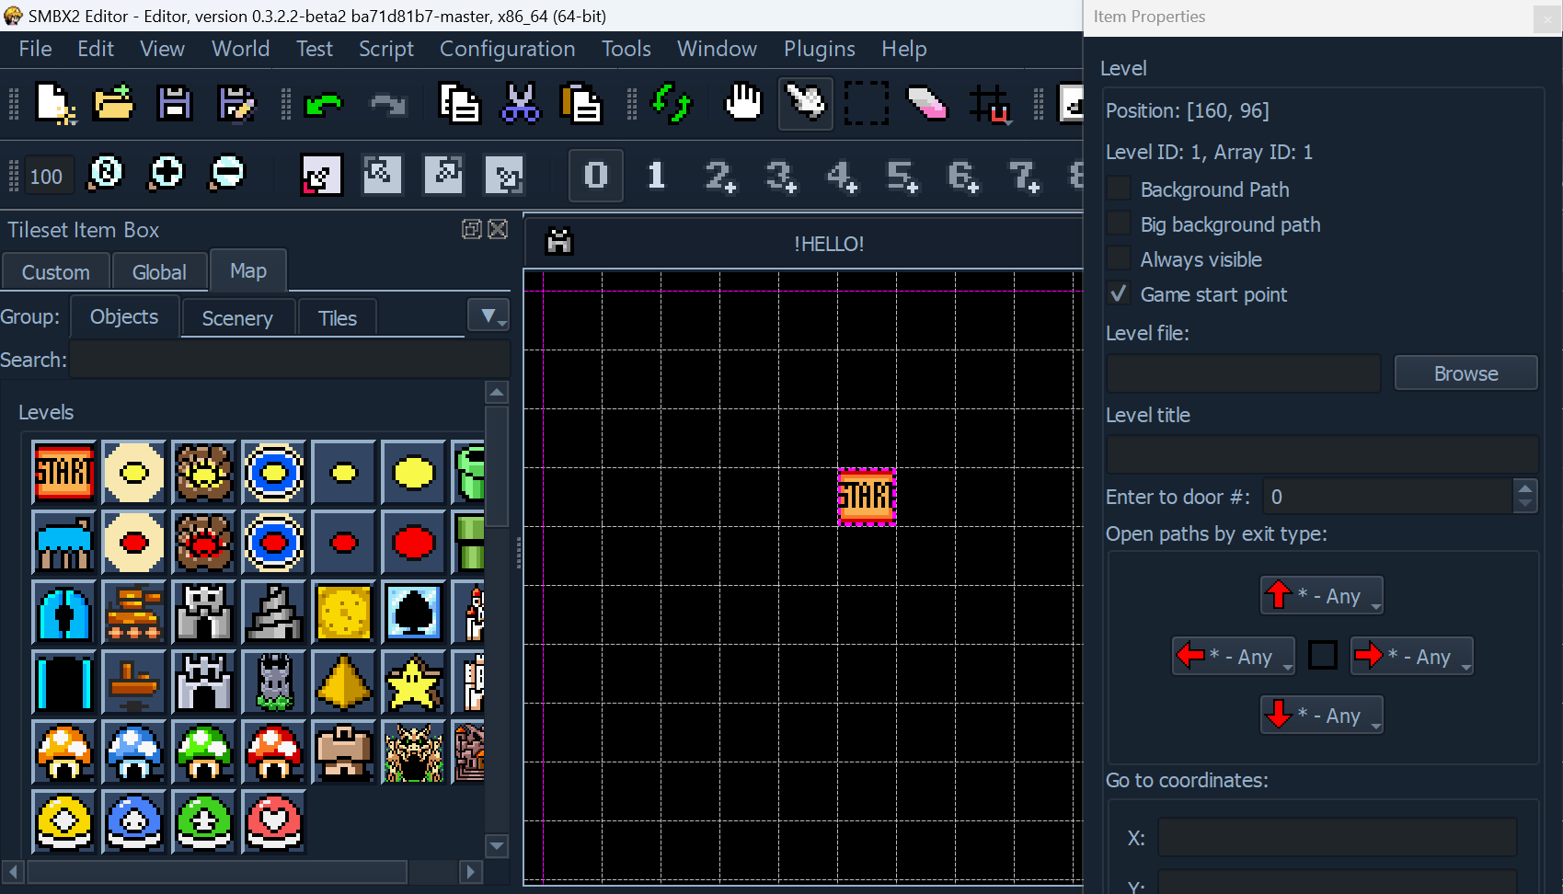The width and height of the screenshot is (1563, 894).
Task: Expand the tileset group options dropdown arrow
Action: tap(488, 316)
